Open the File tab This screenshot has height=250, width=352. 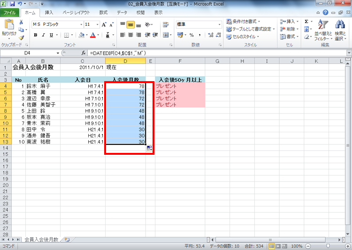coord(9,13)
